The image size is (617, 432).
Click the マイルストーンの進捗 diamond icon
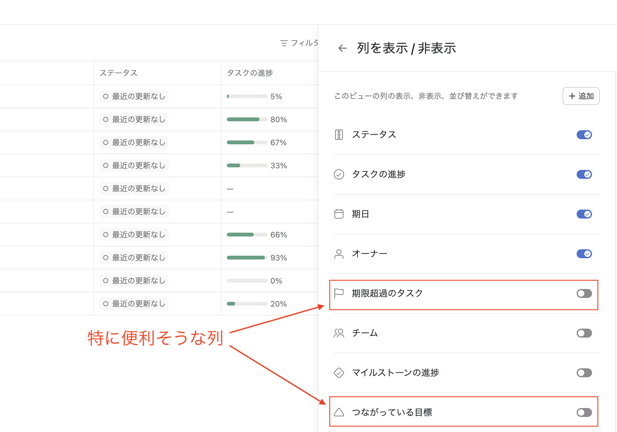coord(339,373)
